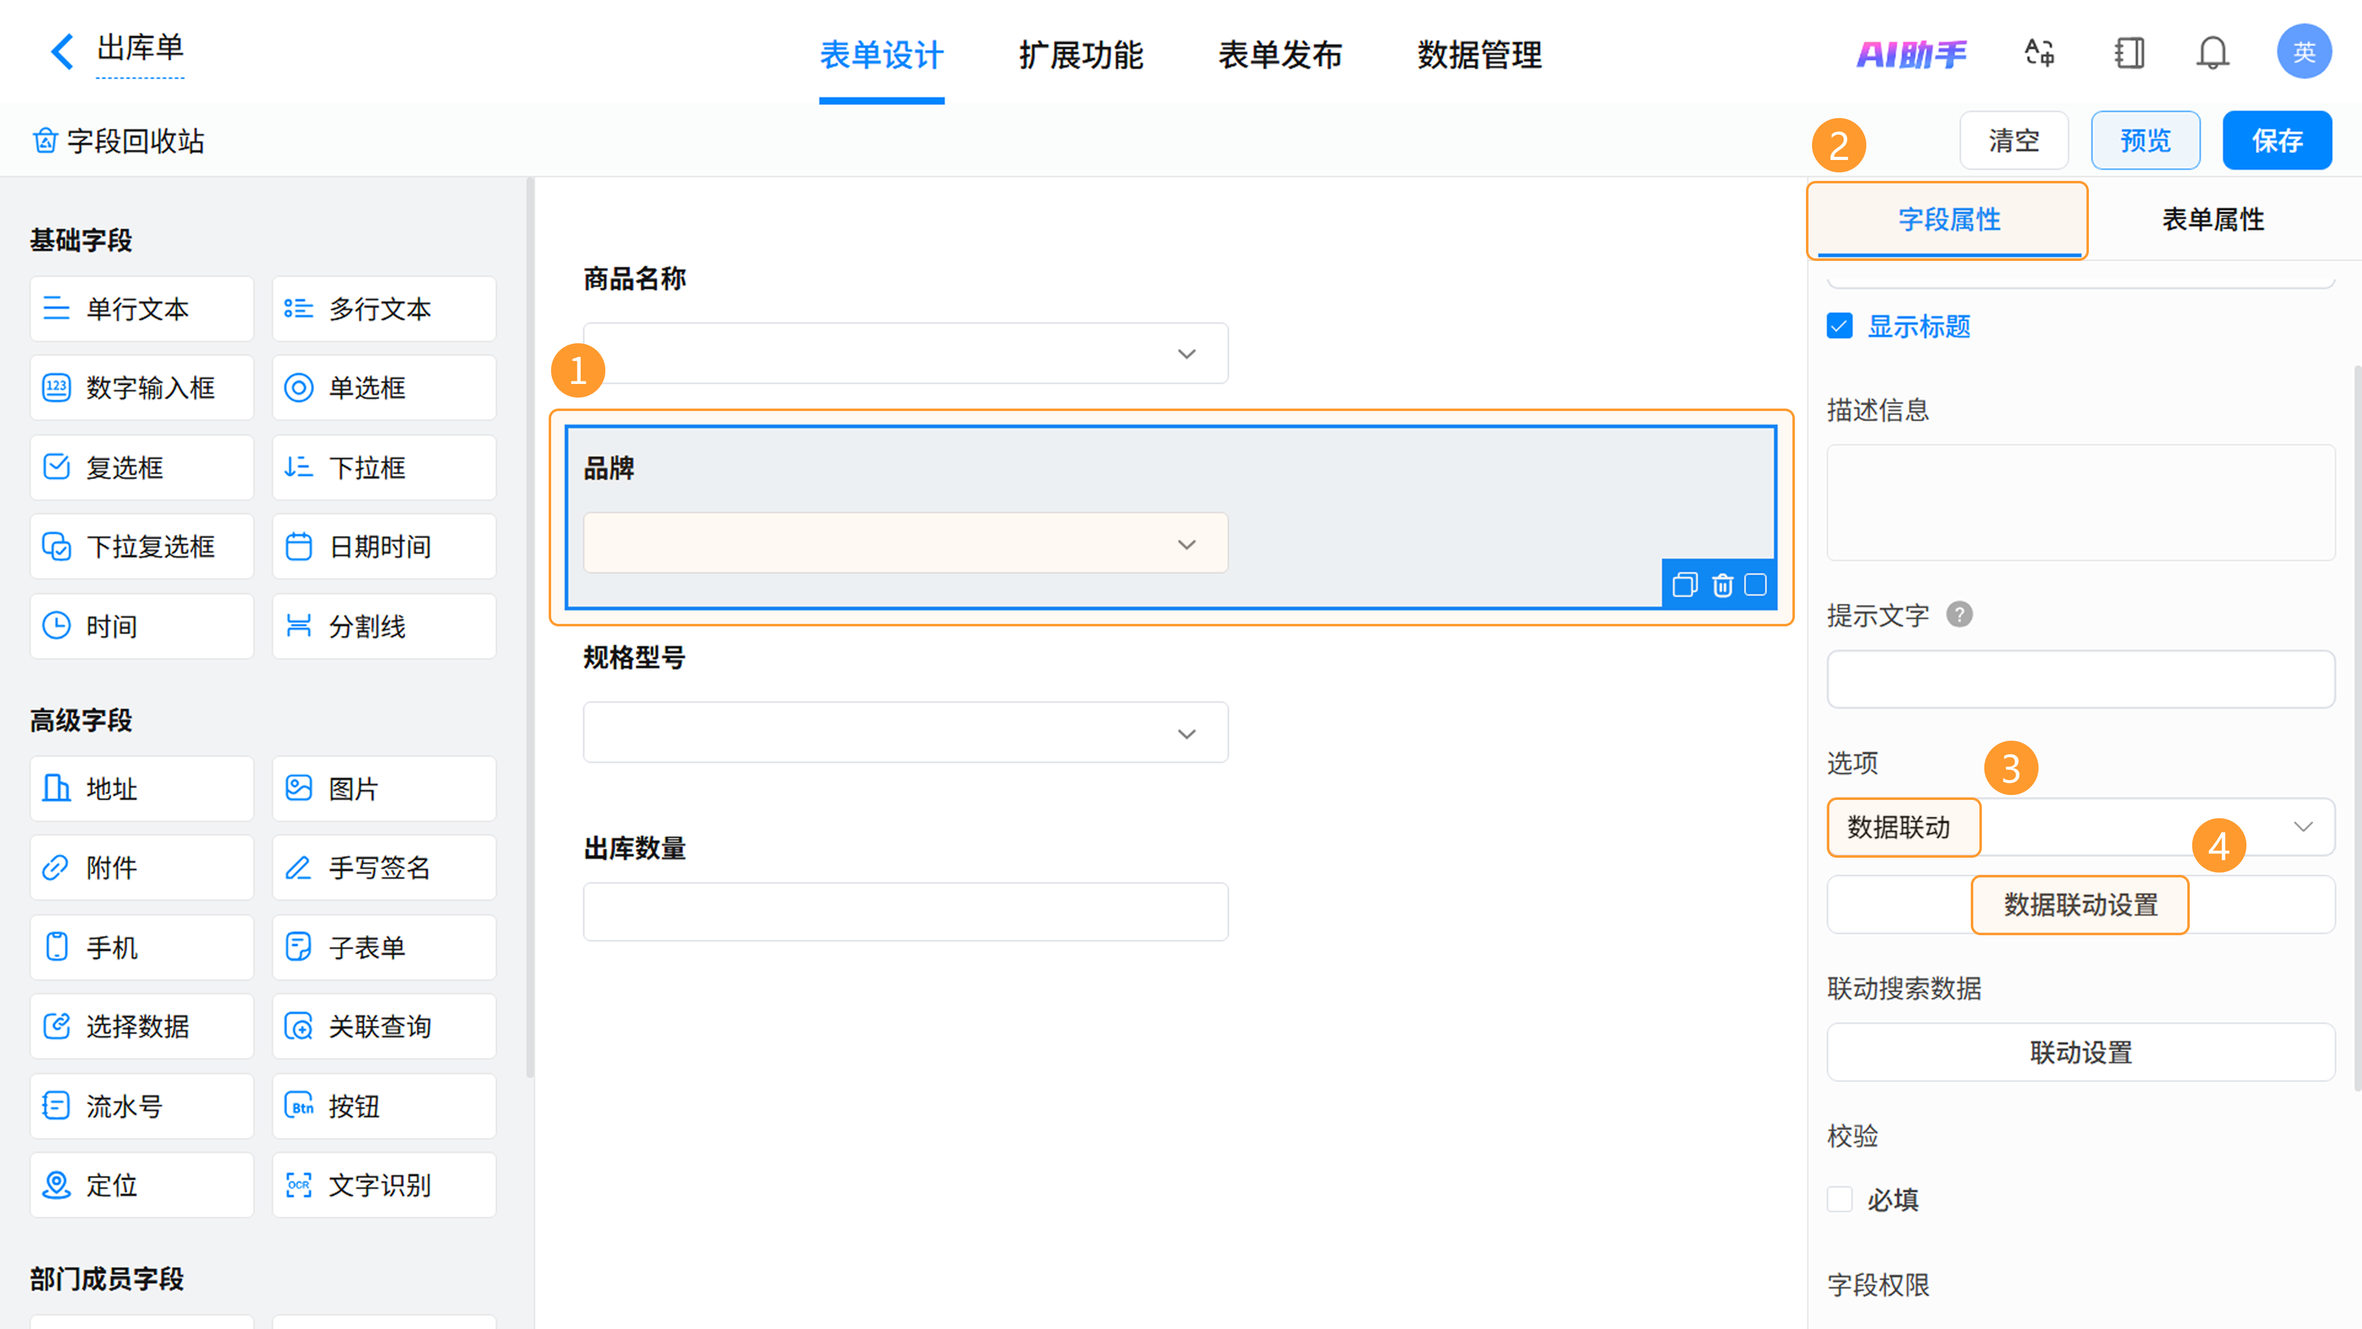Copy the selected 品牌 field
2362x1329 pixels.
1684,585
